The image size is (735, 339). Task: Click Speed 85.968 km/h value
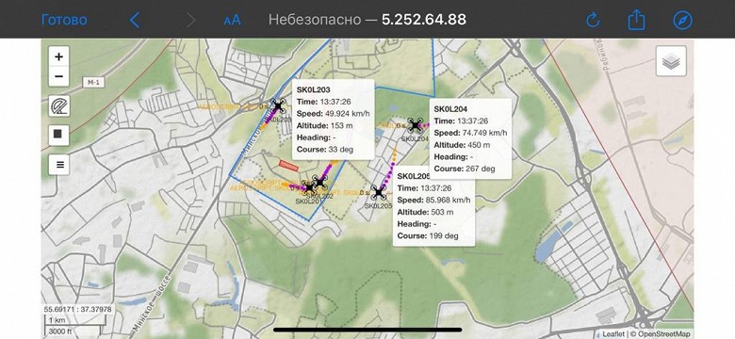[x=446, y=200]
